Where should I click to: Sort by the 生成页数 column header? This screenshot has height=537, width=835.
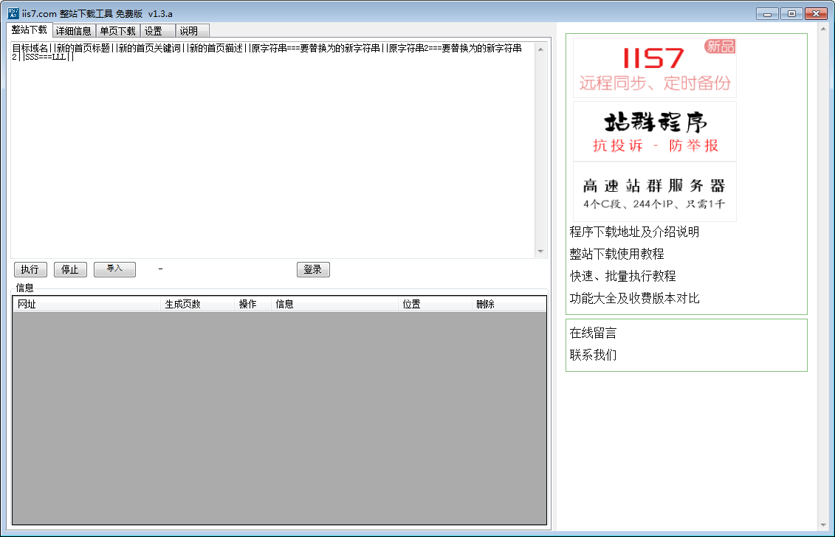[x=198, y=304]
